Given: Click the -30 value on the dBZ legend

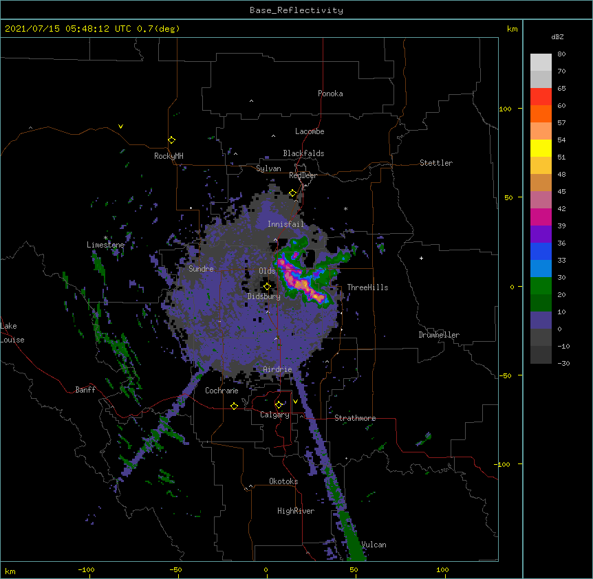Looking at the screenshot, I should (x=563, y=363).
